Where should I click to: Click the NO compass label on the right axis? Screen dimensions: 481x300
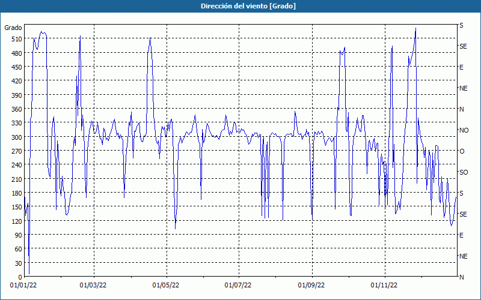[464, 130]
